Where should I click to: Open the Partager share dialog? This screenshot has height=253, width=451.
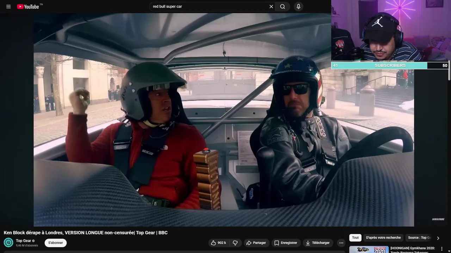256,243
